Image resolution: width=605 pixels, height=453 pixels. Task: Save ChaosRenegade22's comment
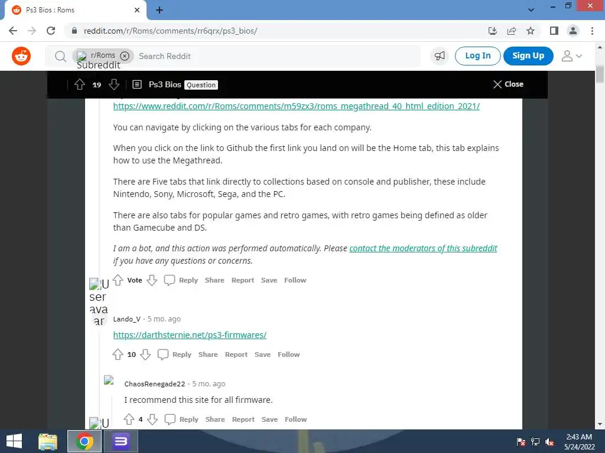[x=269, y=419]
